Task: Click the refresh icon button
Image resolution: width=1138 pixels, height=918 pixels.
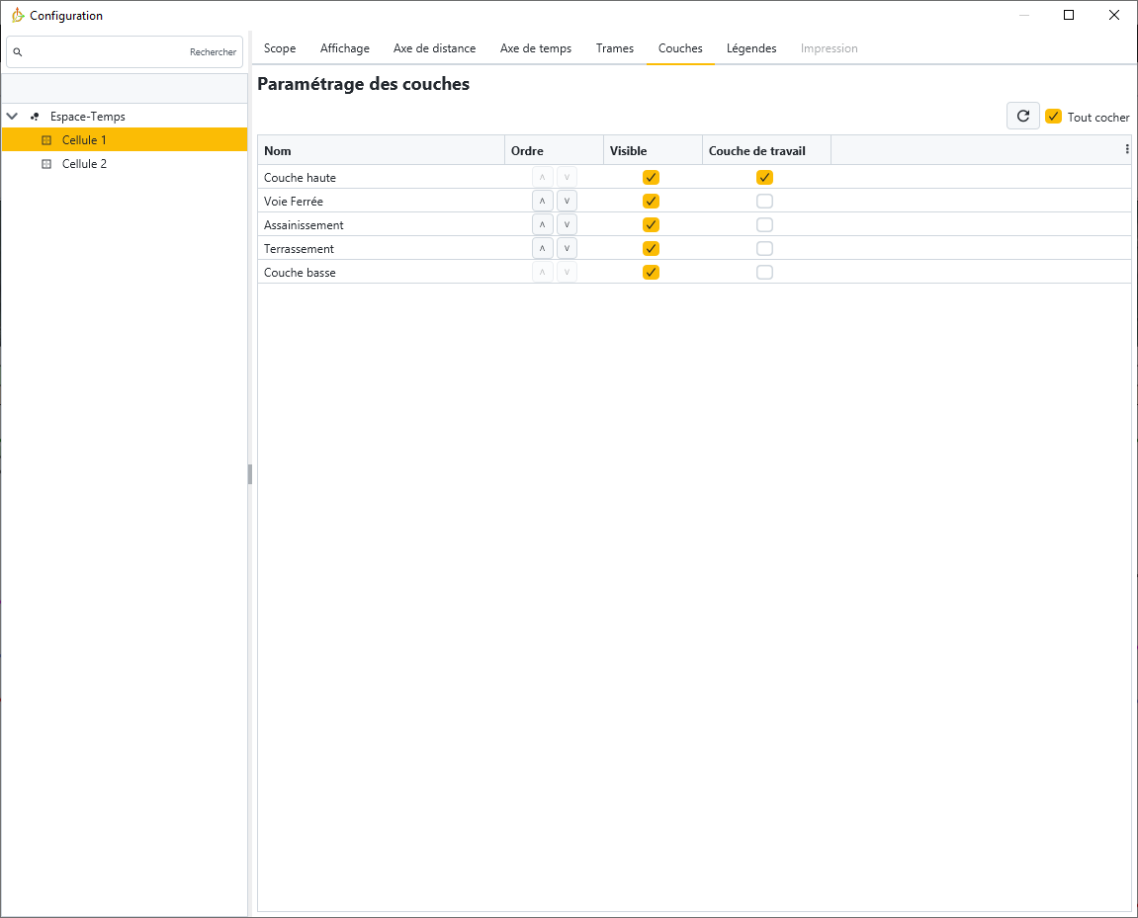Action: click(x=1023, y=117)
